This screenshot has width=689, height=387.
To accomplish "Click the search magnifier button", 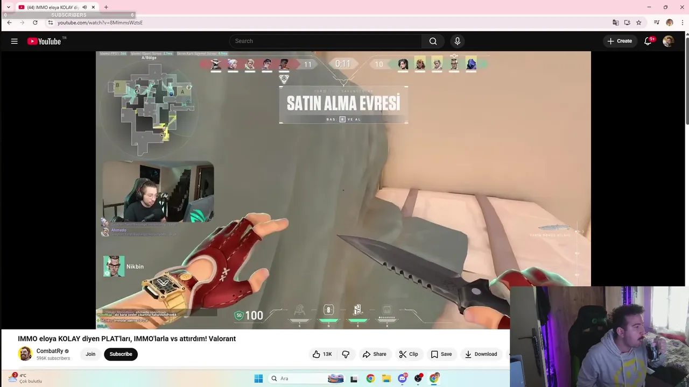I will click(433, 41).
